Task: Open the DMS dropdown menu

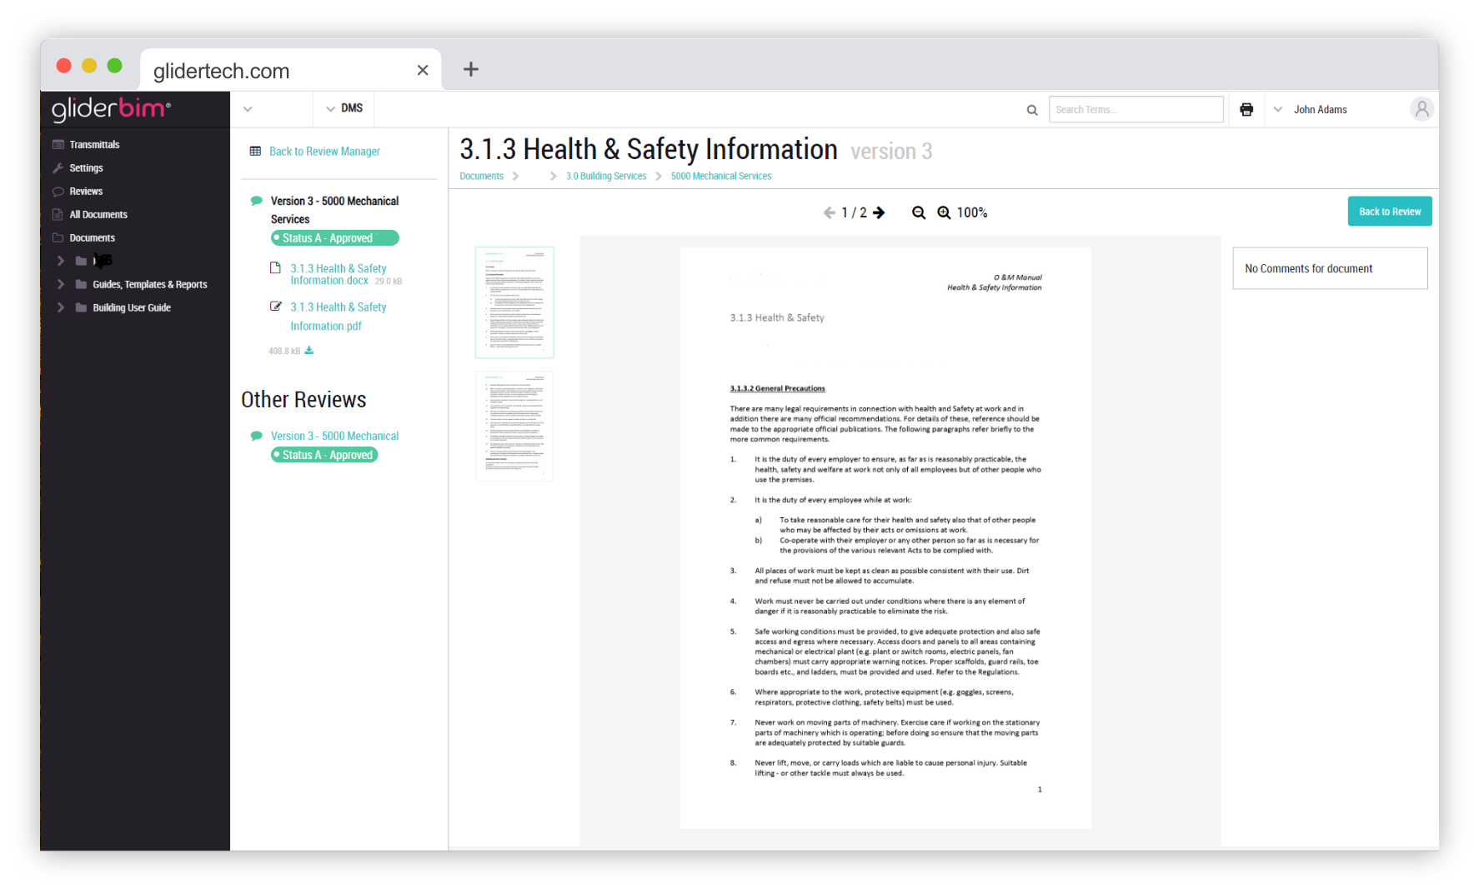Action: (x=344, y=109)
